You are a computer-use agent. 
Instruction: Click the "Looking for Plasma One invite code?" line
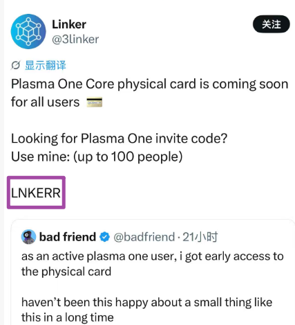(x=119, y=139)
